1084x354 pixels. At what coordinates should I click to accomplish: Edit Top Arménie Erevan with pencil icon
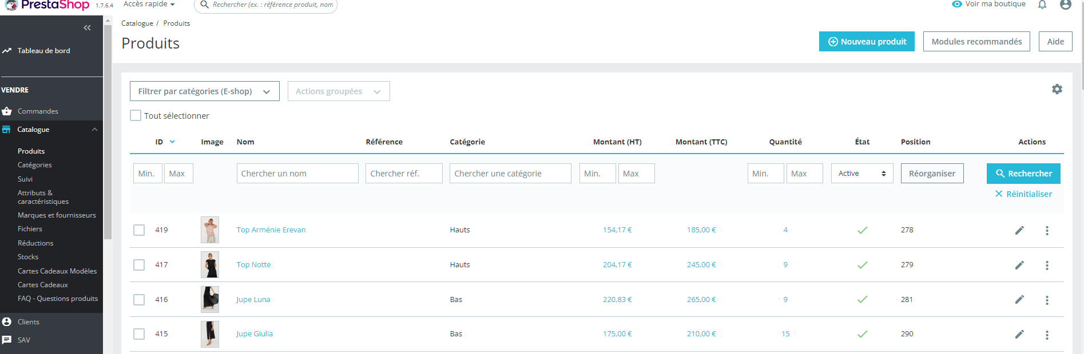tap(1019, 230)
